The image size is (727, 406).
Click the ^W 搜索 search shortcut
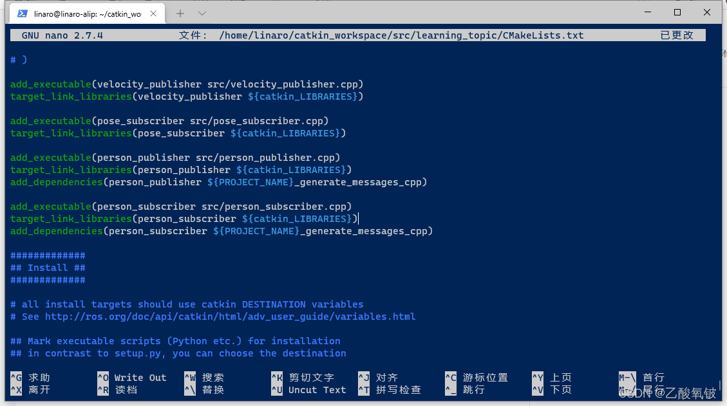click(x=204, y=377)
